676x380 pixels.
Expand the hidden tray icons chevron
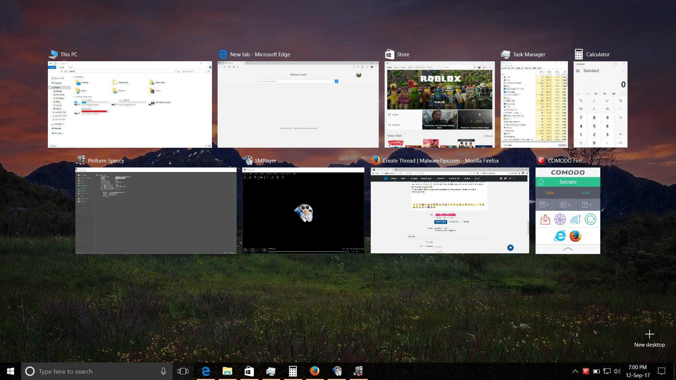pyautogui.click(x=575, y=371)
